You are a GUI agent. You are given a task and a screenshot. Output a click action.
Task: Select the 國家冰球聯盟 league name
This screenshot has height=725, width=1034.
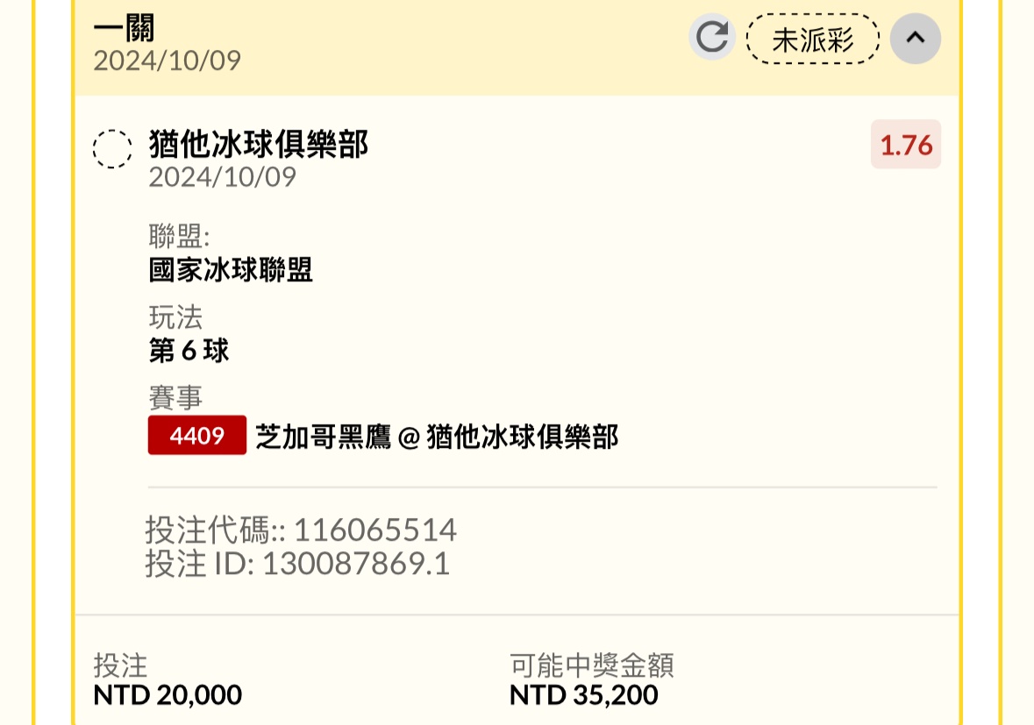point(231,270)
